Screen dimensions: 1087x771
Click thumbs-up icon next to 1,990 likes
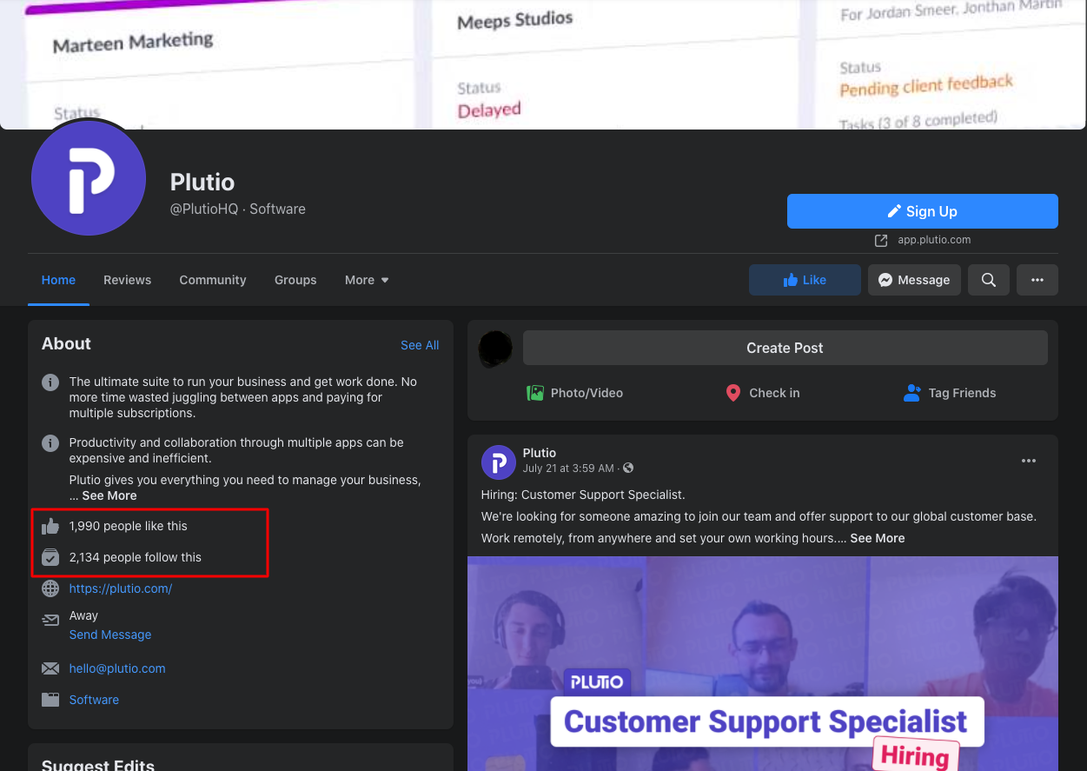(50, 526)
